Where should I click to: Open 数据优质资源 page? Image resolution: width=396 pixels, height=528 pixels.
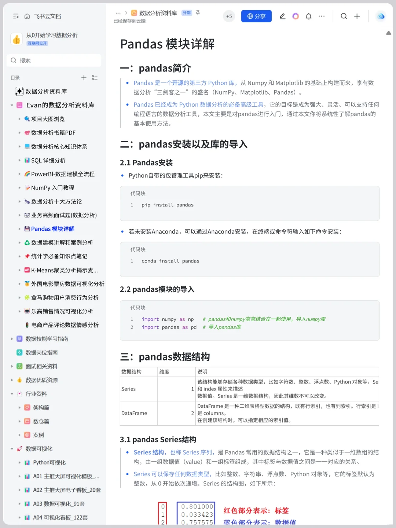tap(41, 380)
